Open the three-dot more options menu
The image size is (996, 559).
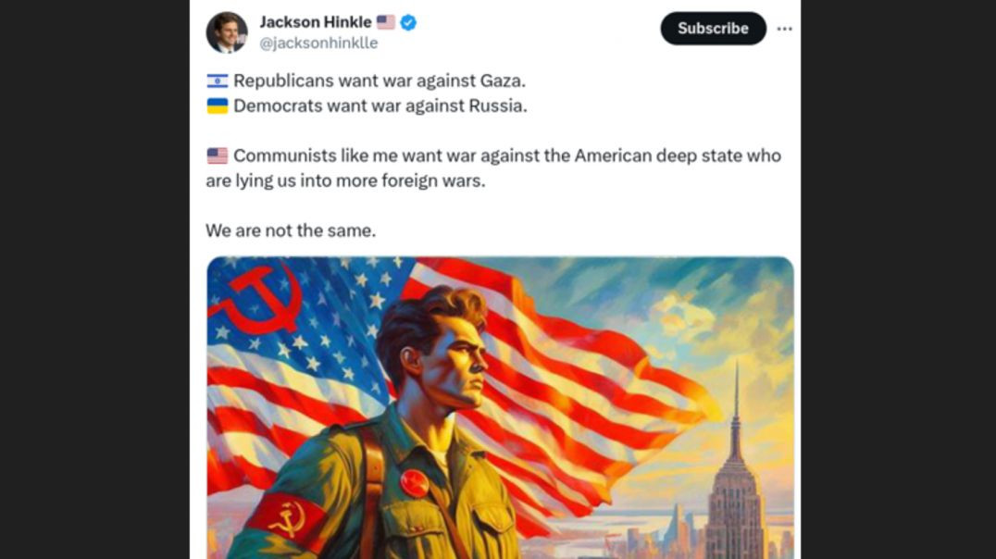(x=784, y=29)
